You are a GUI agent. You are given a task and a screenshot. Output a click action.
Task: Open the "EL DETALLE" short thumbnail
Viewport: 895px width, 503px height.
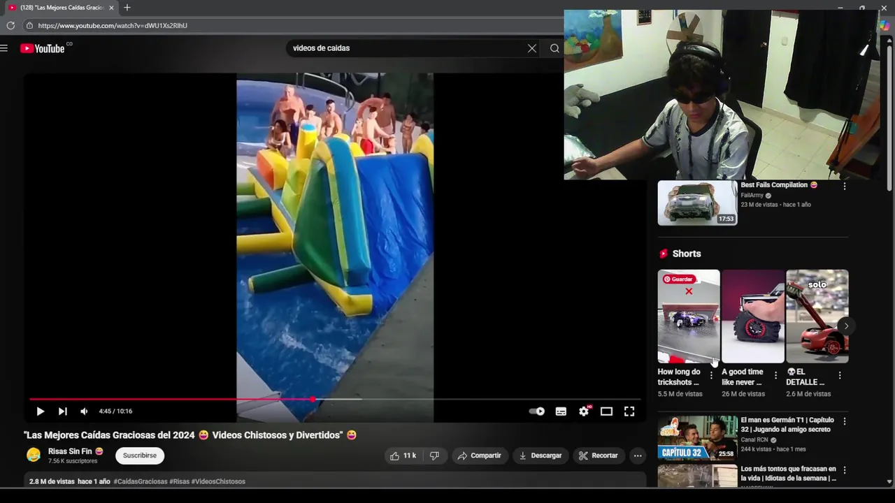pos(817,316)
